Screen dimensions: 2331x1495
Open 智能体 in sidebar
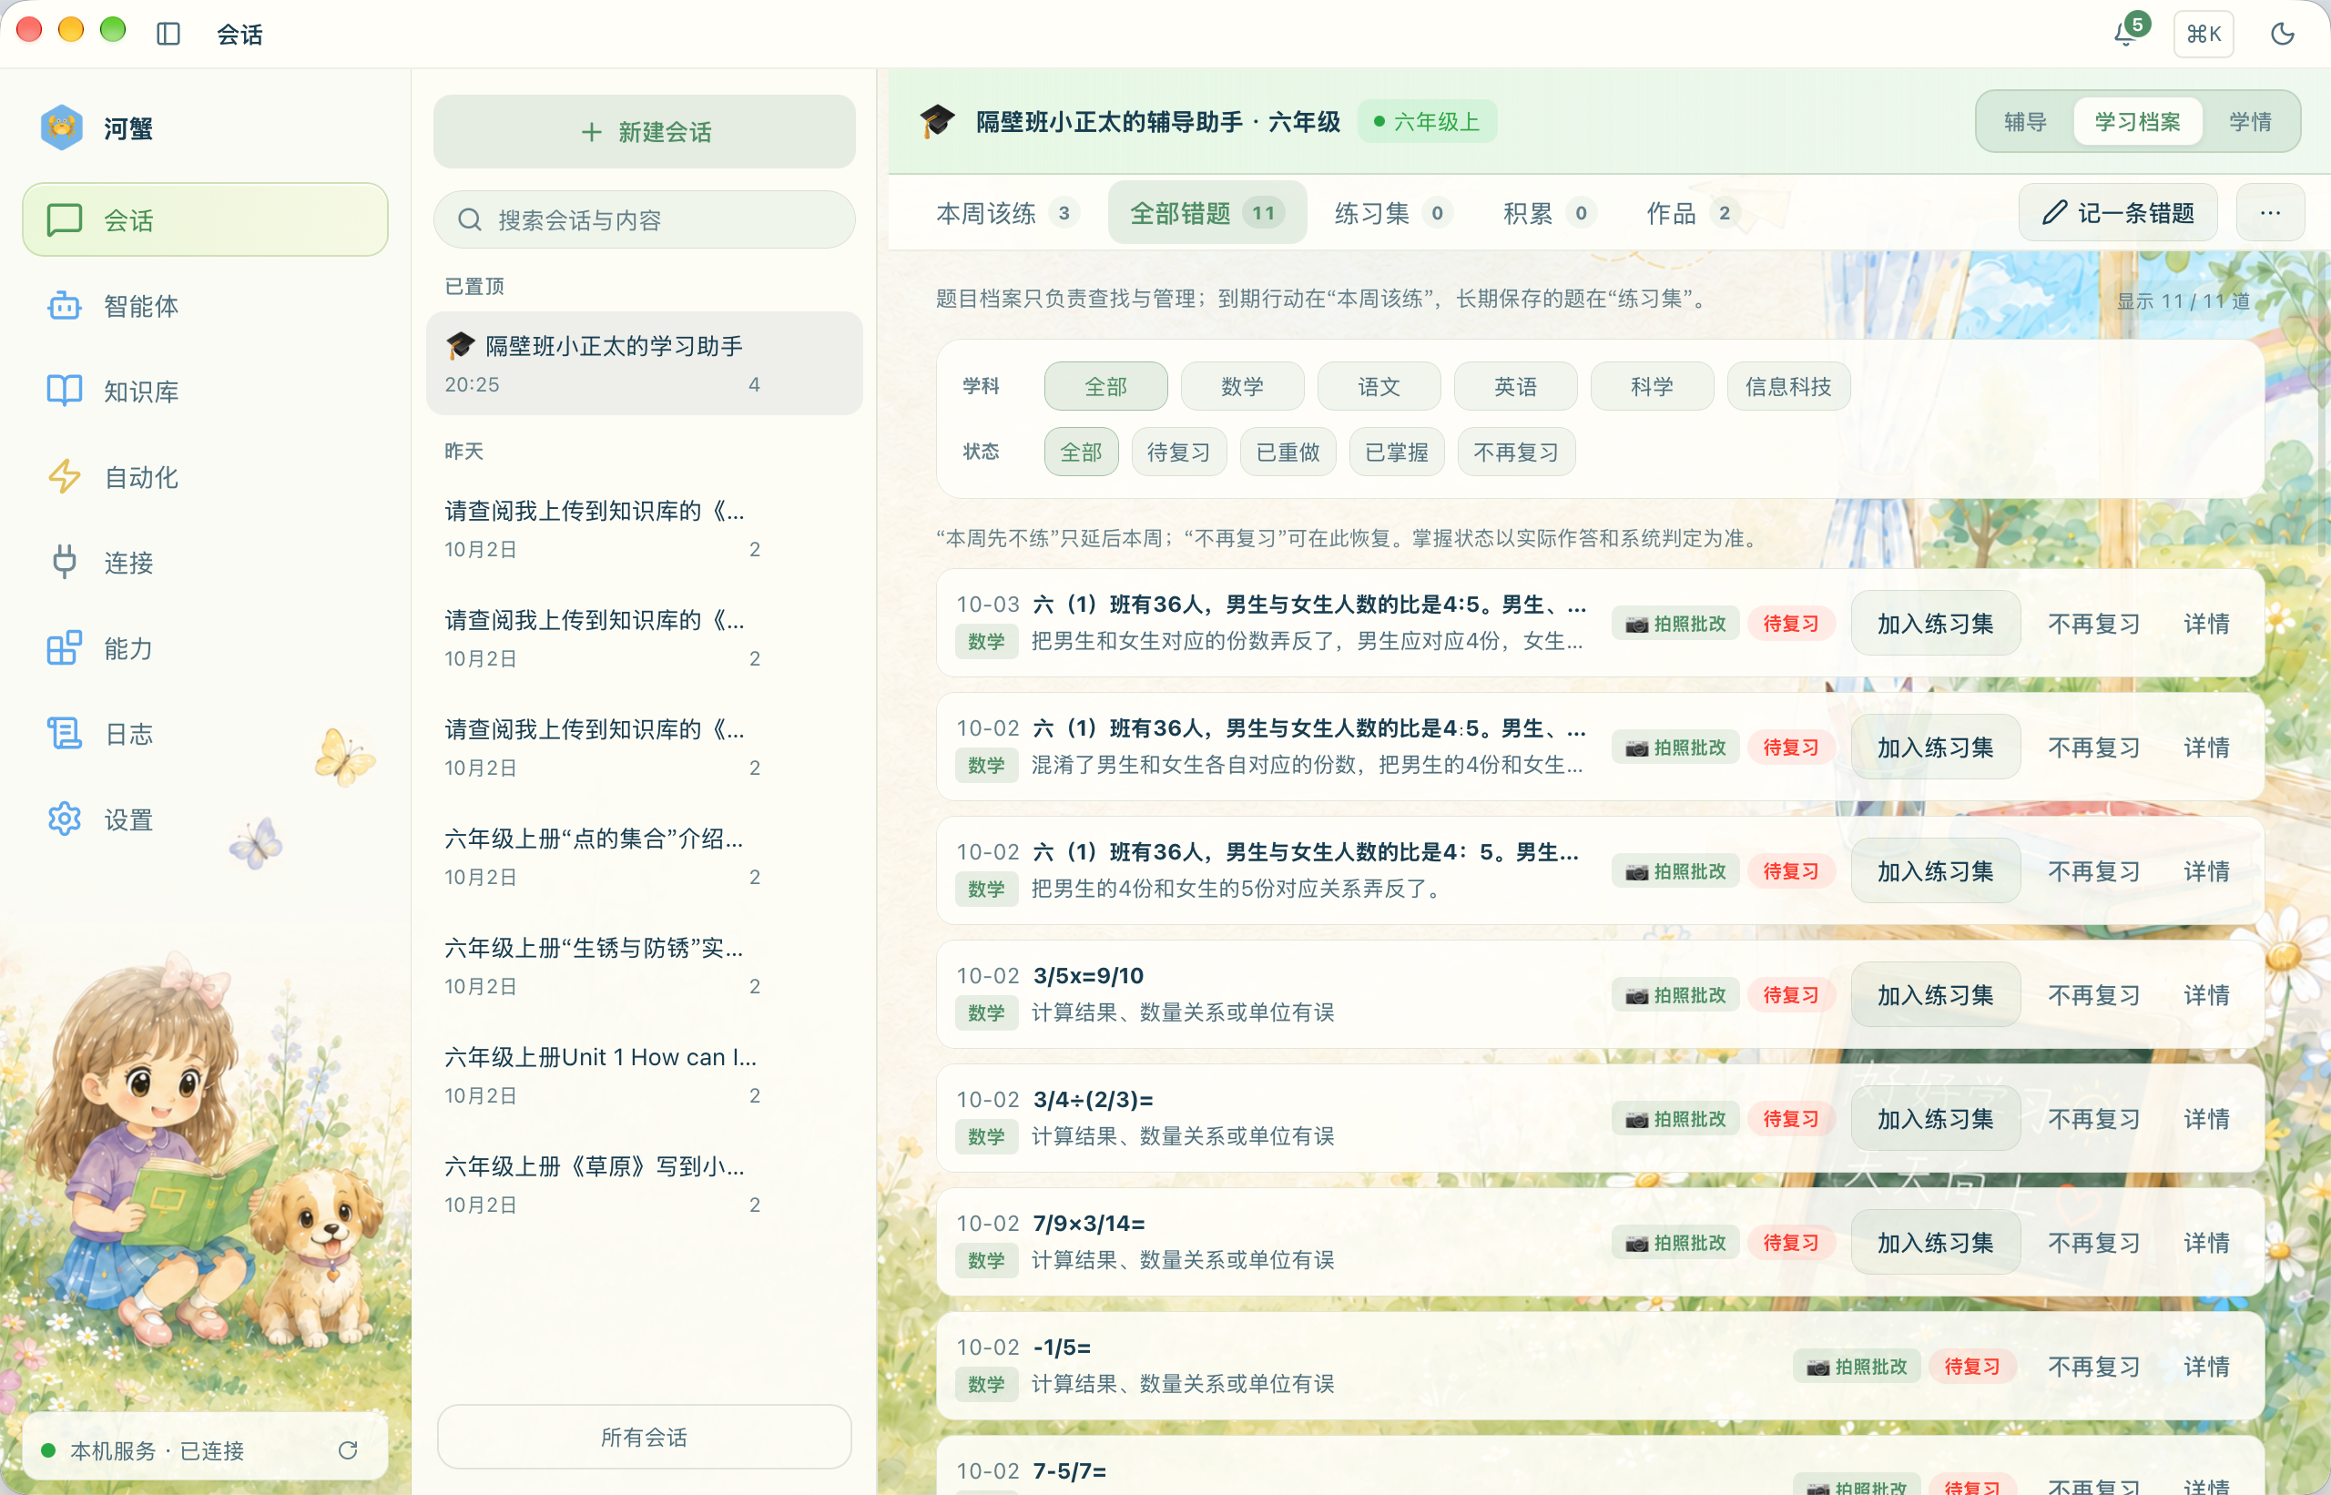point(205,306)
